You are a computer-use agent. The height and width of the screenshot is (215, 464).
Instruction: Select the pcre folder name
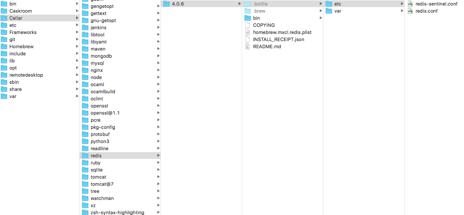(95, 120)
